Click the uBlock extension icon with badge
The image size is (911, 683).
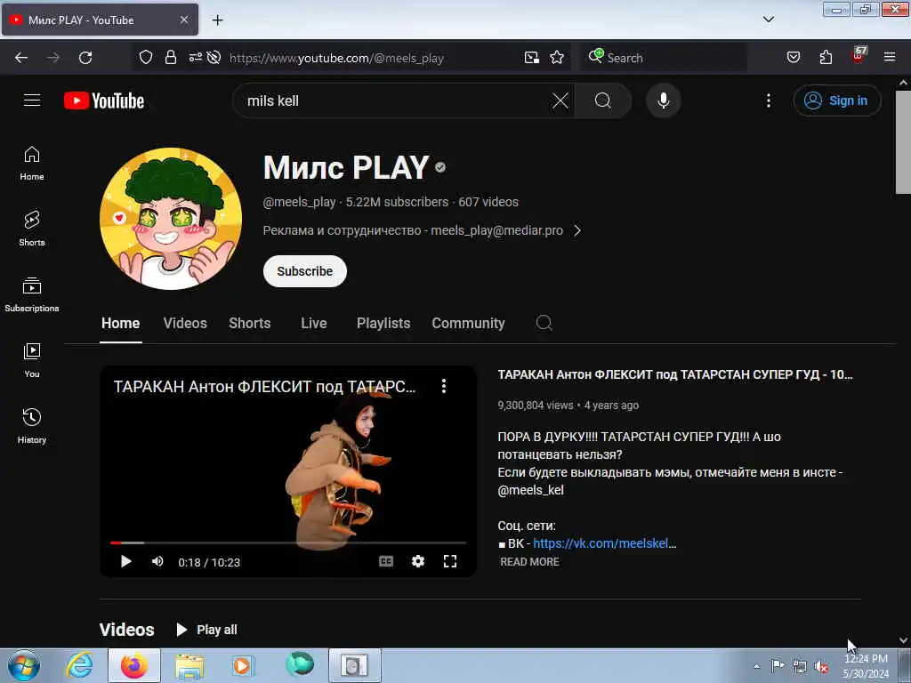[x=859, y=56]
